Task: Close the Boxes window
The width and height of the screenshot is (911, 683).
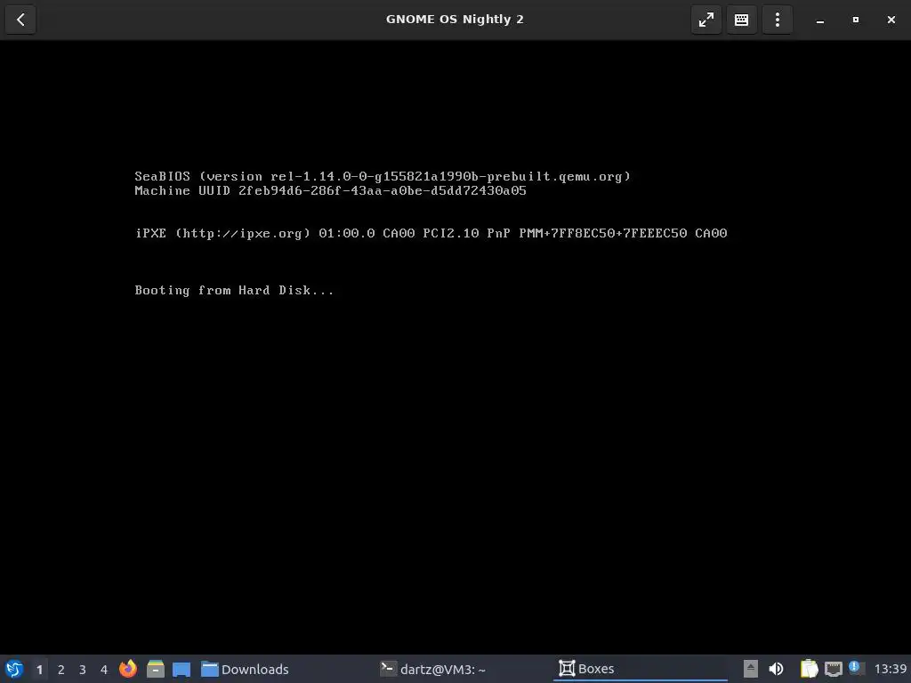Action: (x=891, y=20)
